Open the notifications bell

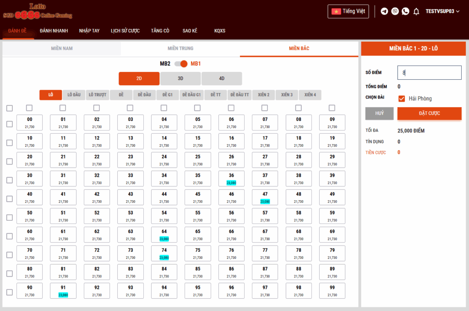(416, 11)
